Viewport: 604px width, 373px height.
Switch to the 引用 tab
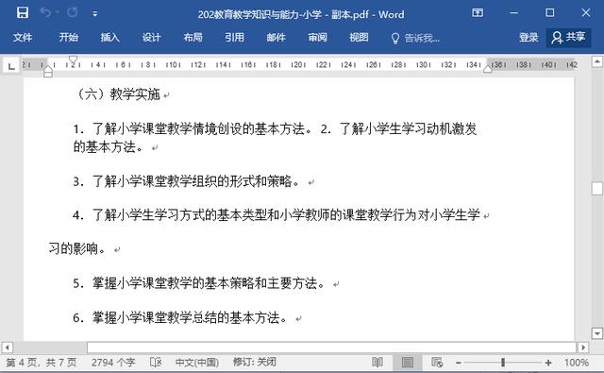(x=234, y=38)
